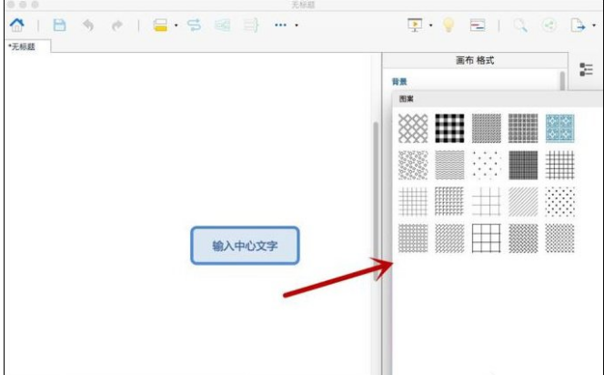Image resolution: width=604 pixels, height=375 pixels.
Task: Insert a new topic with yellow icon
Action: 160,25
